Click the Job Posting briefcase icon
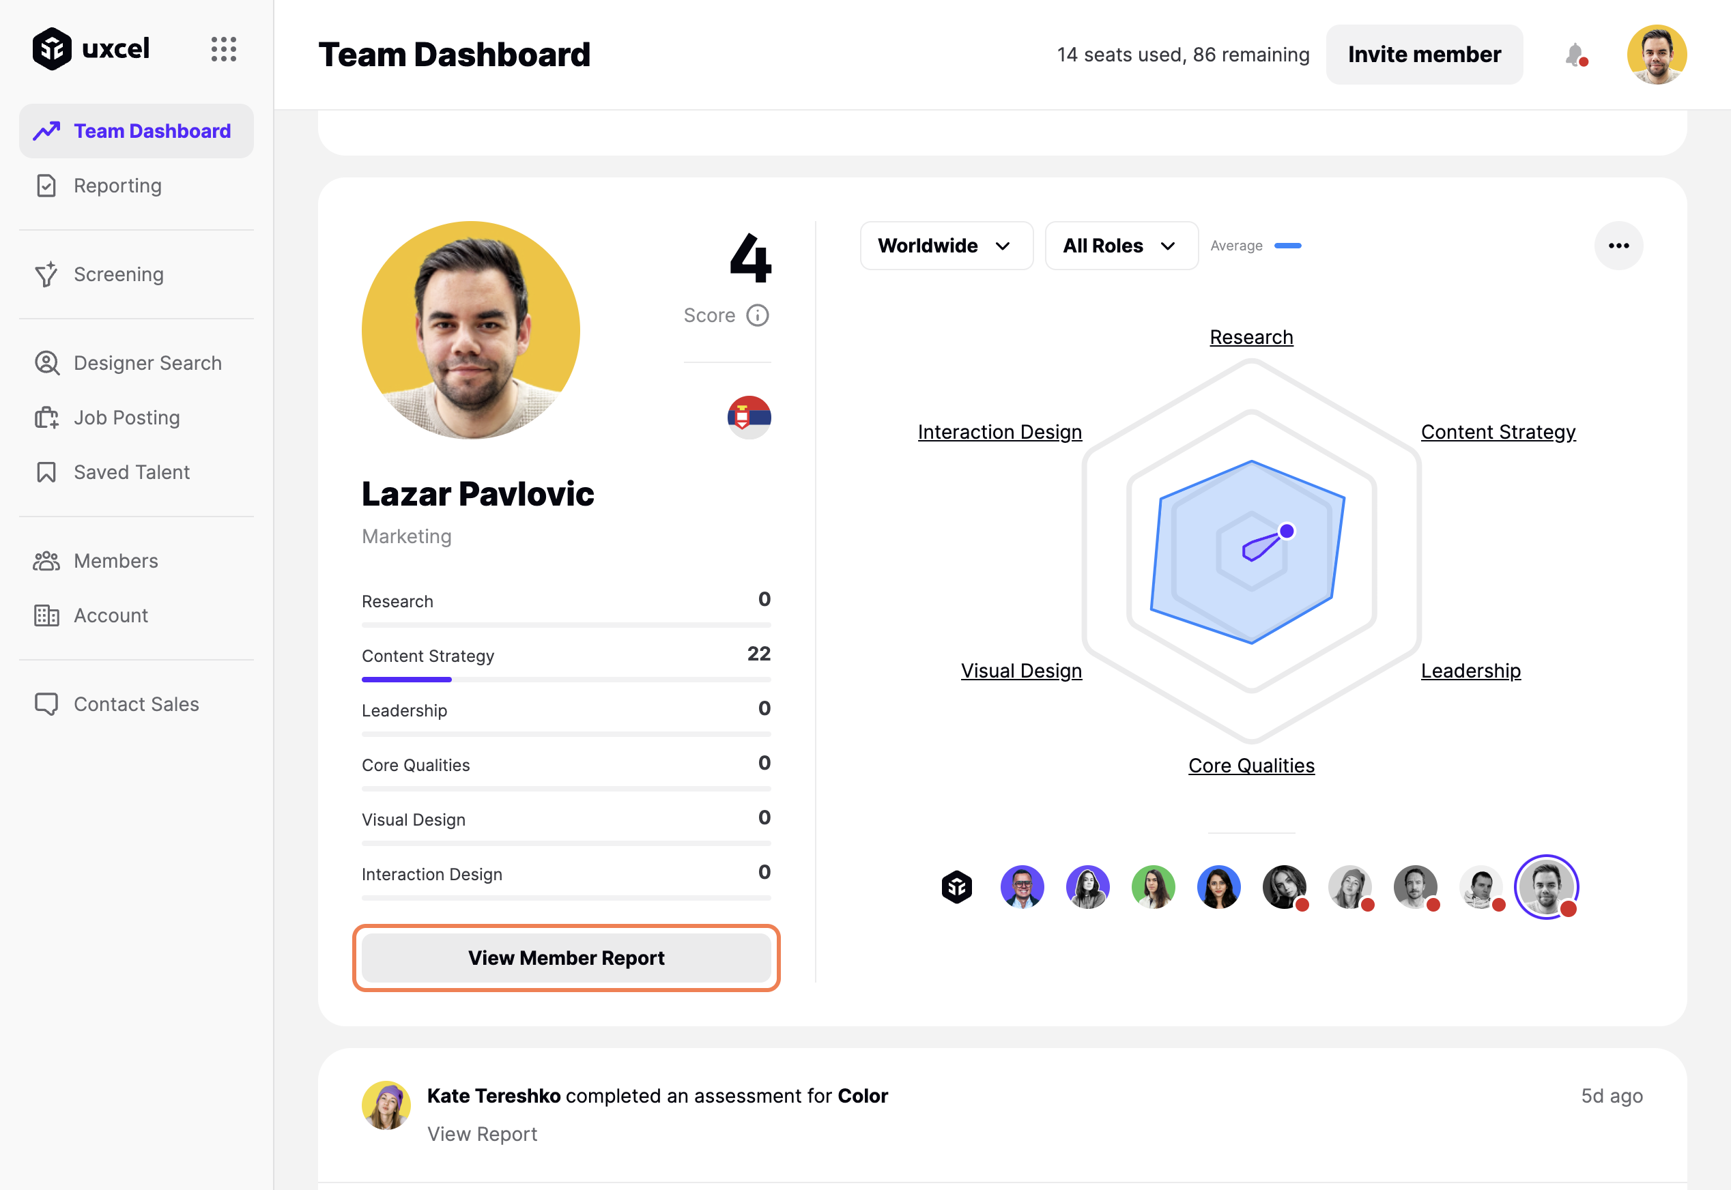Screen dimensions: 1731x1190 [46, 418]
